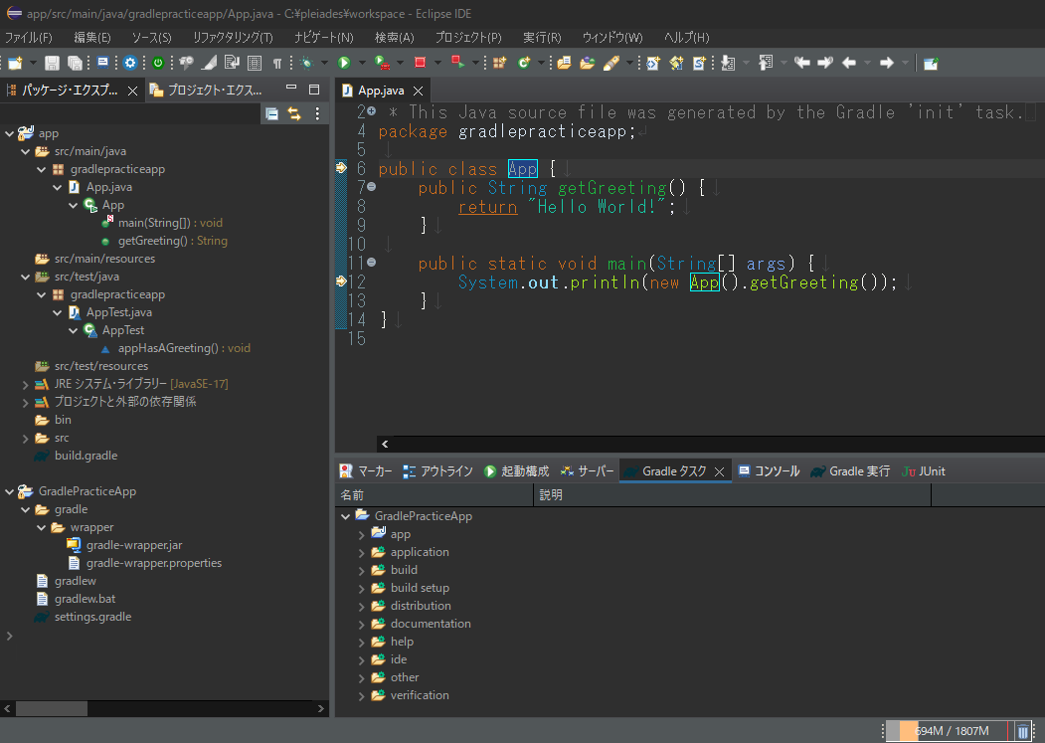The width and height of the screenshot is (1045, 743).
Task: Toggle a breakpoint on the line 8 ruler
Action: [x=342, y=207]
